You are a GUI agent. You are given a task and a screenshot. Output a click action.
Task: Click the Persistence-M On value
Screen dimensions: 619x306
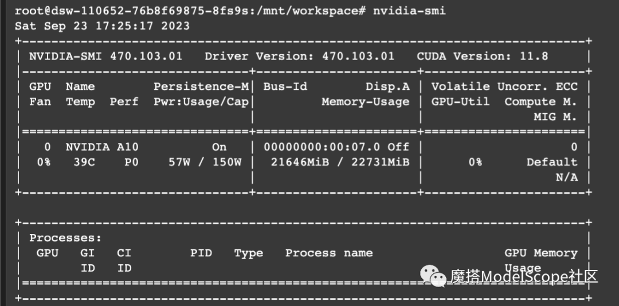click(x=219, y=148)
